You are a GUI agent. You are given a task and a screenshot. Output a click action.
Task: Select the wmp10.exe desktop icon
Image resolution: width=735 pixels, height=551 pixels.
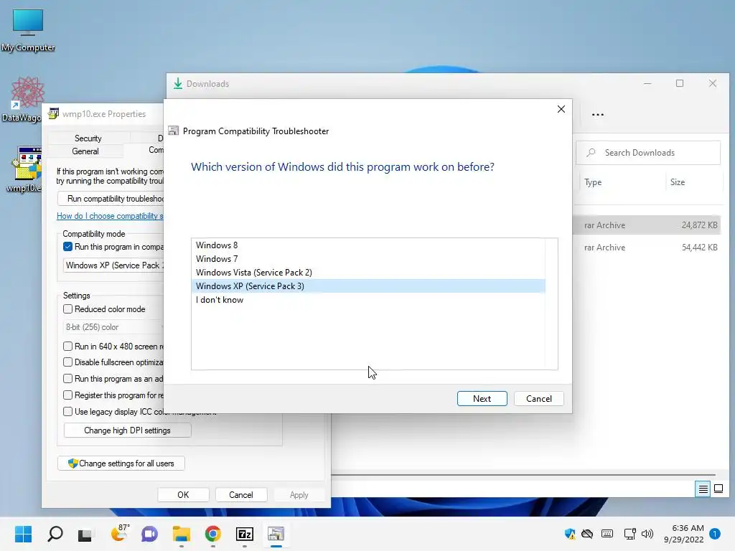tap(24, 169)
